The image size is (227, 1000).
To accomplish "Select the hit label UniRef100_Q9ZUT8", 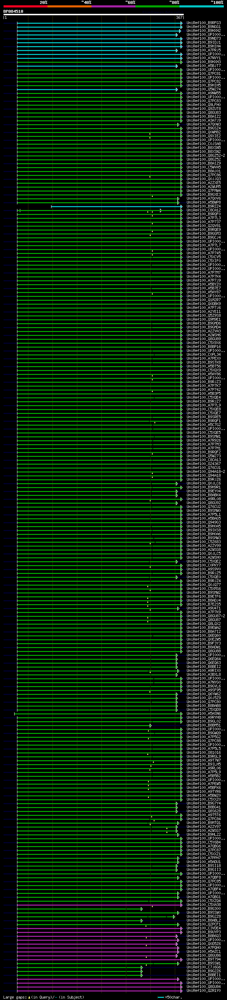I will (204, 109).
